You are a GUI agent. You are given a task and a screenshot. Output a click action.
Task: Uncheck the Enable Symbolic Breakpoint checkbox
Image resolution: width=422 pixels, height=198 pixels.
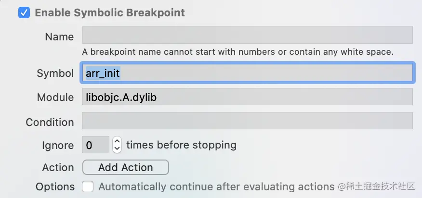(24, 13)
